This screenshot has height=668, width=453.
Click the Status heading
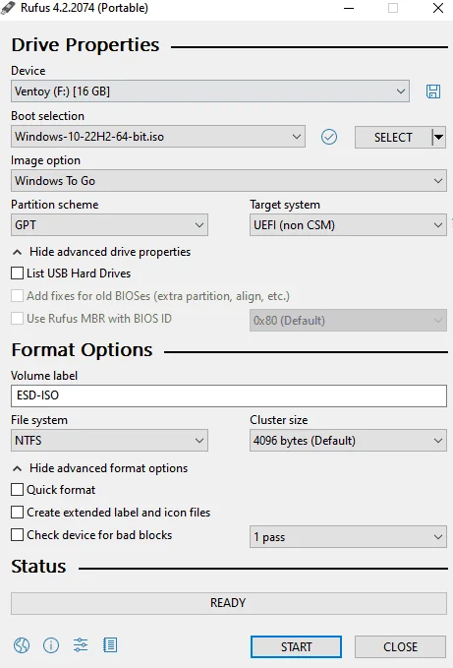coord(38,567)
